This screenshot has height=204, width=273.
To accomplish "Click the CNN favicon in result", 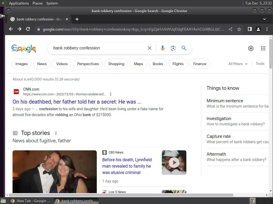I will point(16,92).
